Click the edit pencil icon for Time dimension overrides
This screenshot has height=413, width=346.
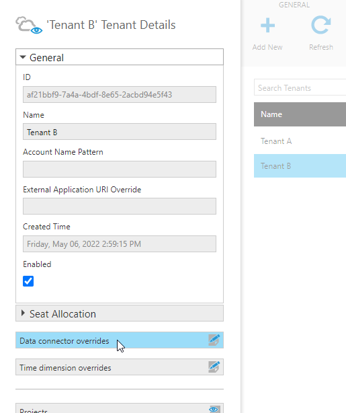(x=214, y=367)
